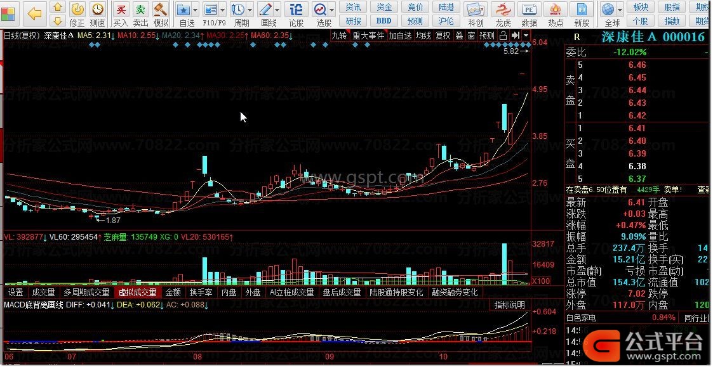Click the 周期 period icon
This screenshot has height=367, width=713.
click(238, 9)
